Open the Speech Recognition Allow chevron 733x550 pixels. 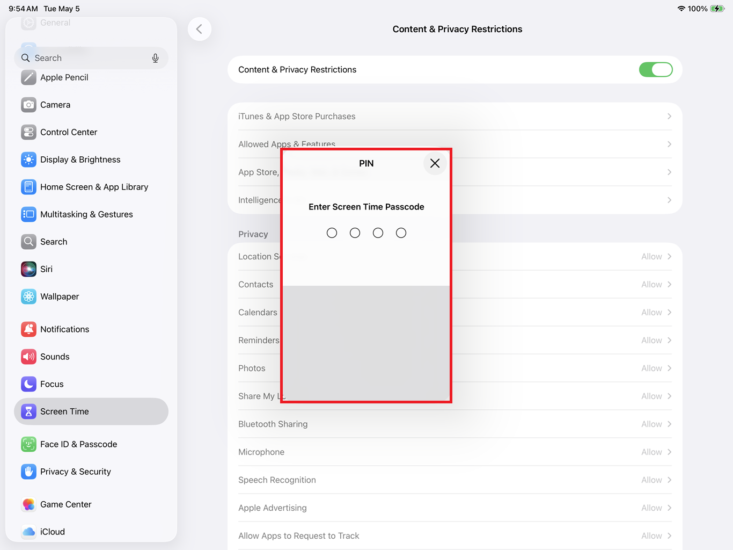(669, 480)
